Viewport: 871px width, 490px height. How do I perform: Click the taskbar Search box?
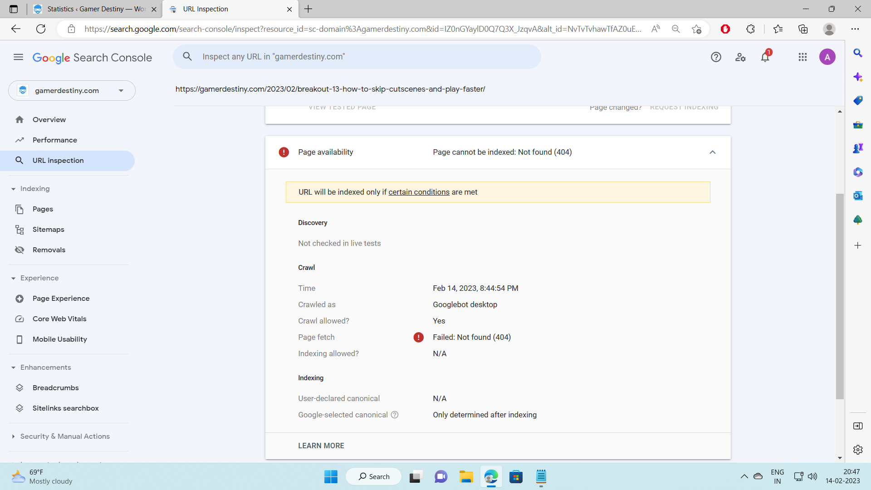click(374, 476)
